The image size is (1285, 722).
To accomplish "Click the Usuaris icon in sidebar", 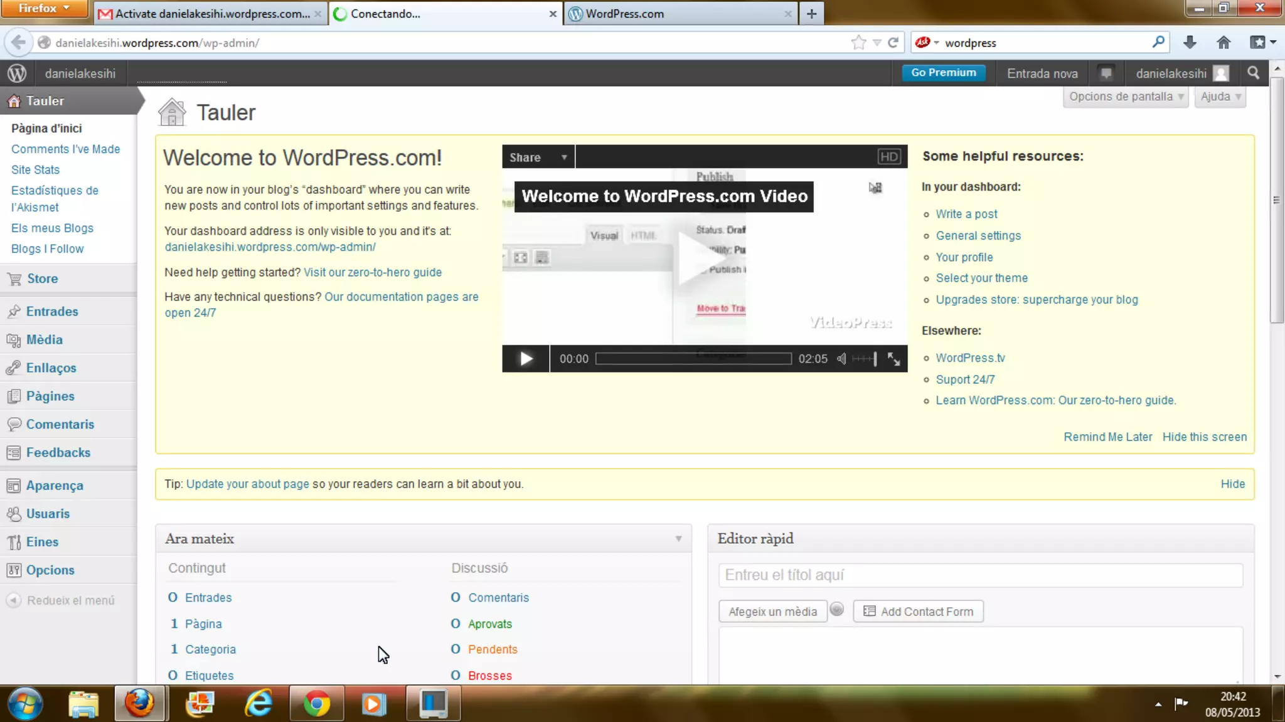I will (14, 514).
